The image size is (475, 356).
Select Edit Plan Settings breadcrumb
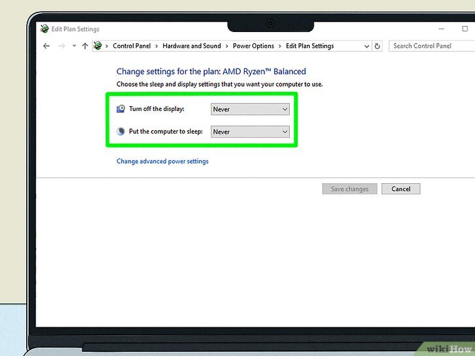tap(309, 46)
